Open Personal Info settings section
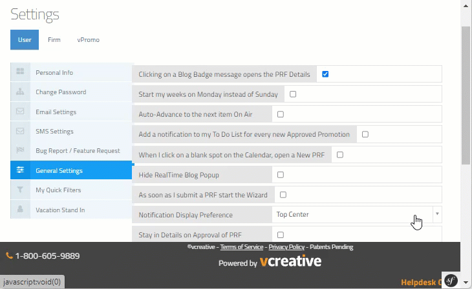This screenshot has height=289, width=472. point(71,72)
